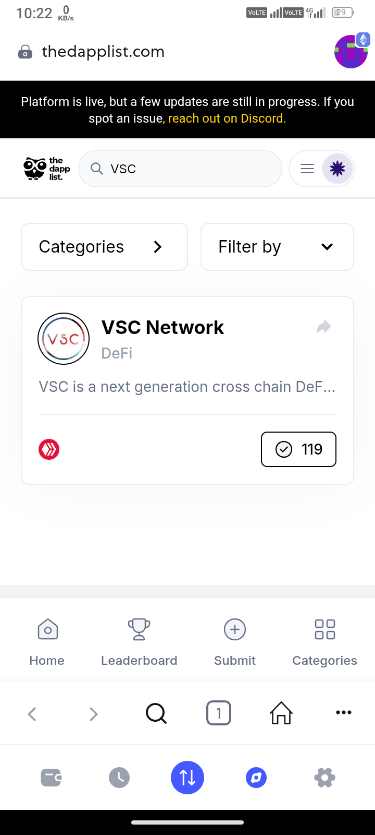The width and height of the screenshot is (375, 835).
Task: Open the Submit tab
Action: 235,642
